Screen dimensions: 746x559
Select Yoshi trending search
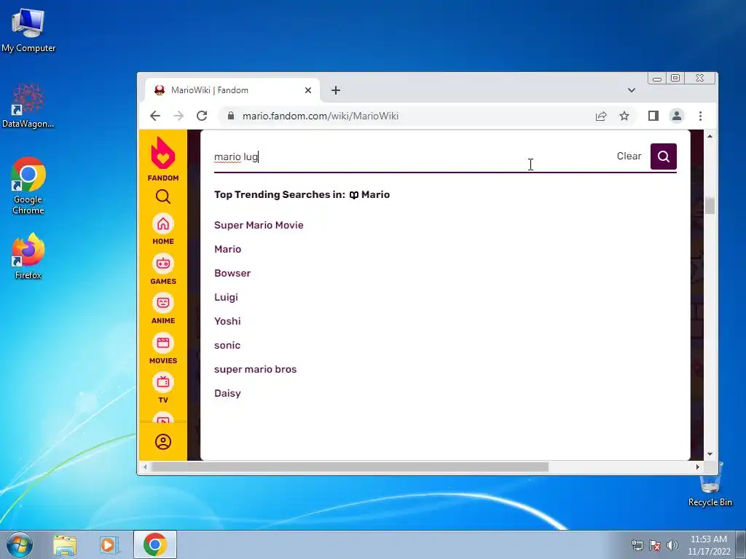tap(227, 321)
